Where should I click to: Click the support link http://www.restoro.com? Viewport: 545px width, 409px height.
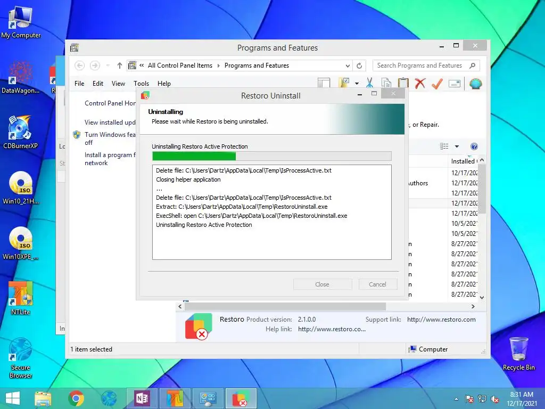[x=441, y=320]
